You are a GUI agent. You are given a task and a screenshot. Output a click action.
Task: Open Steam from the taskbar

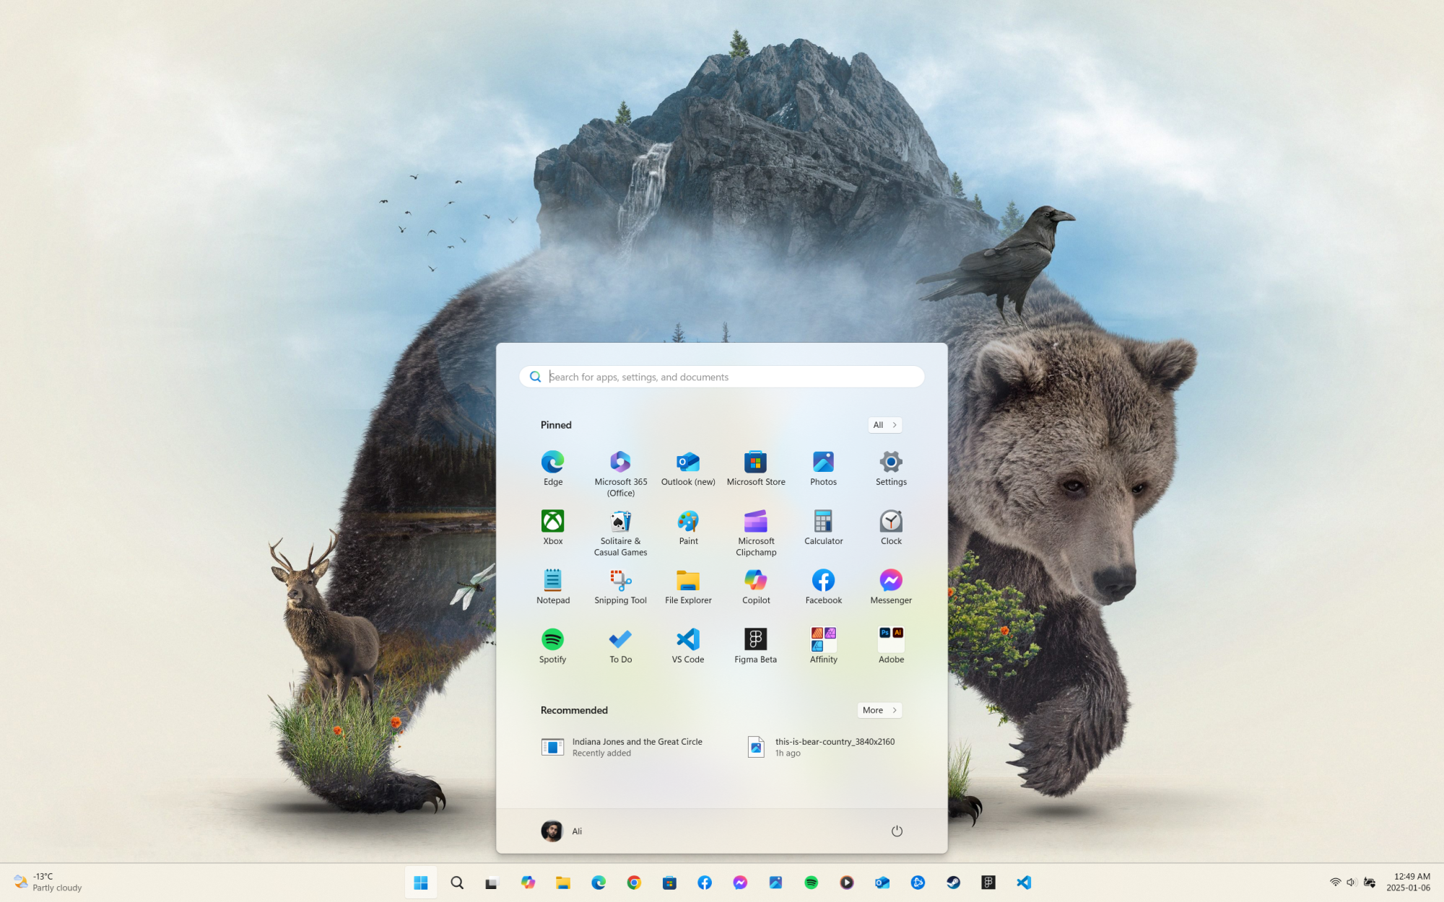click(953, 883)
